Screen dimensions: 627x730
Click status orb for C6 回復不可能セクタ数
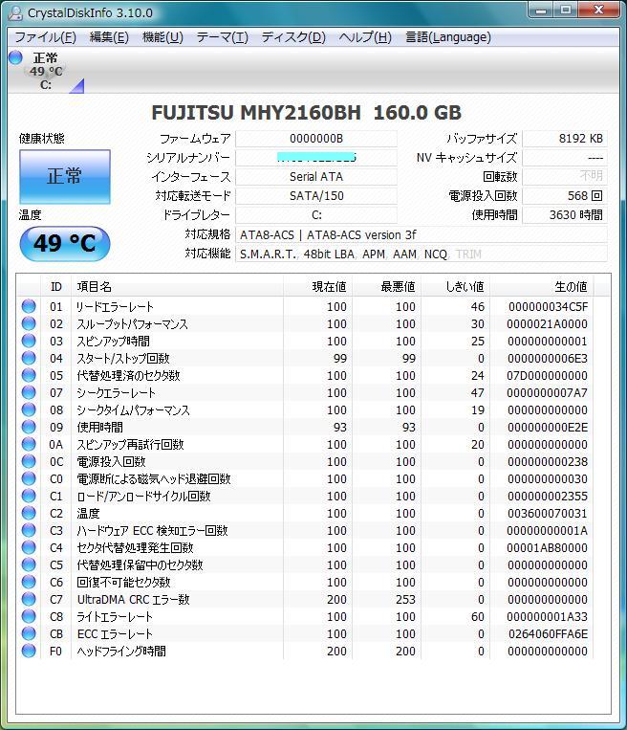29,582
